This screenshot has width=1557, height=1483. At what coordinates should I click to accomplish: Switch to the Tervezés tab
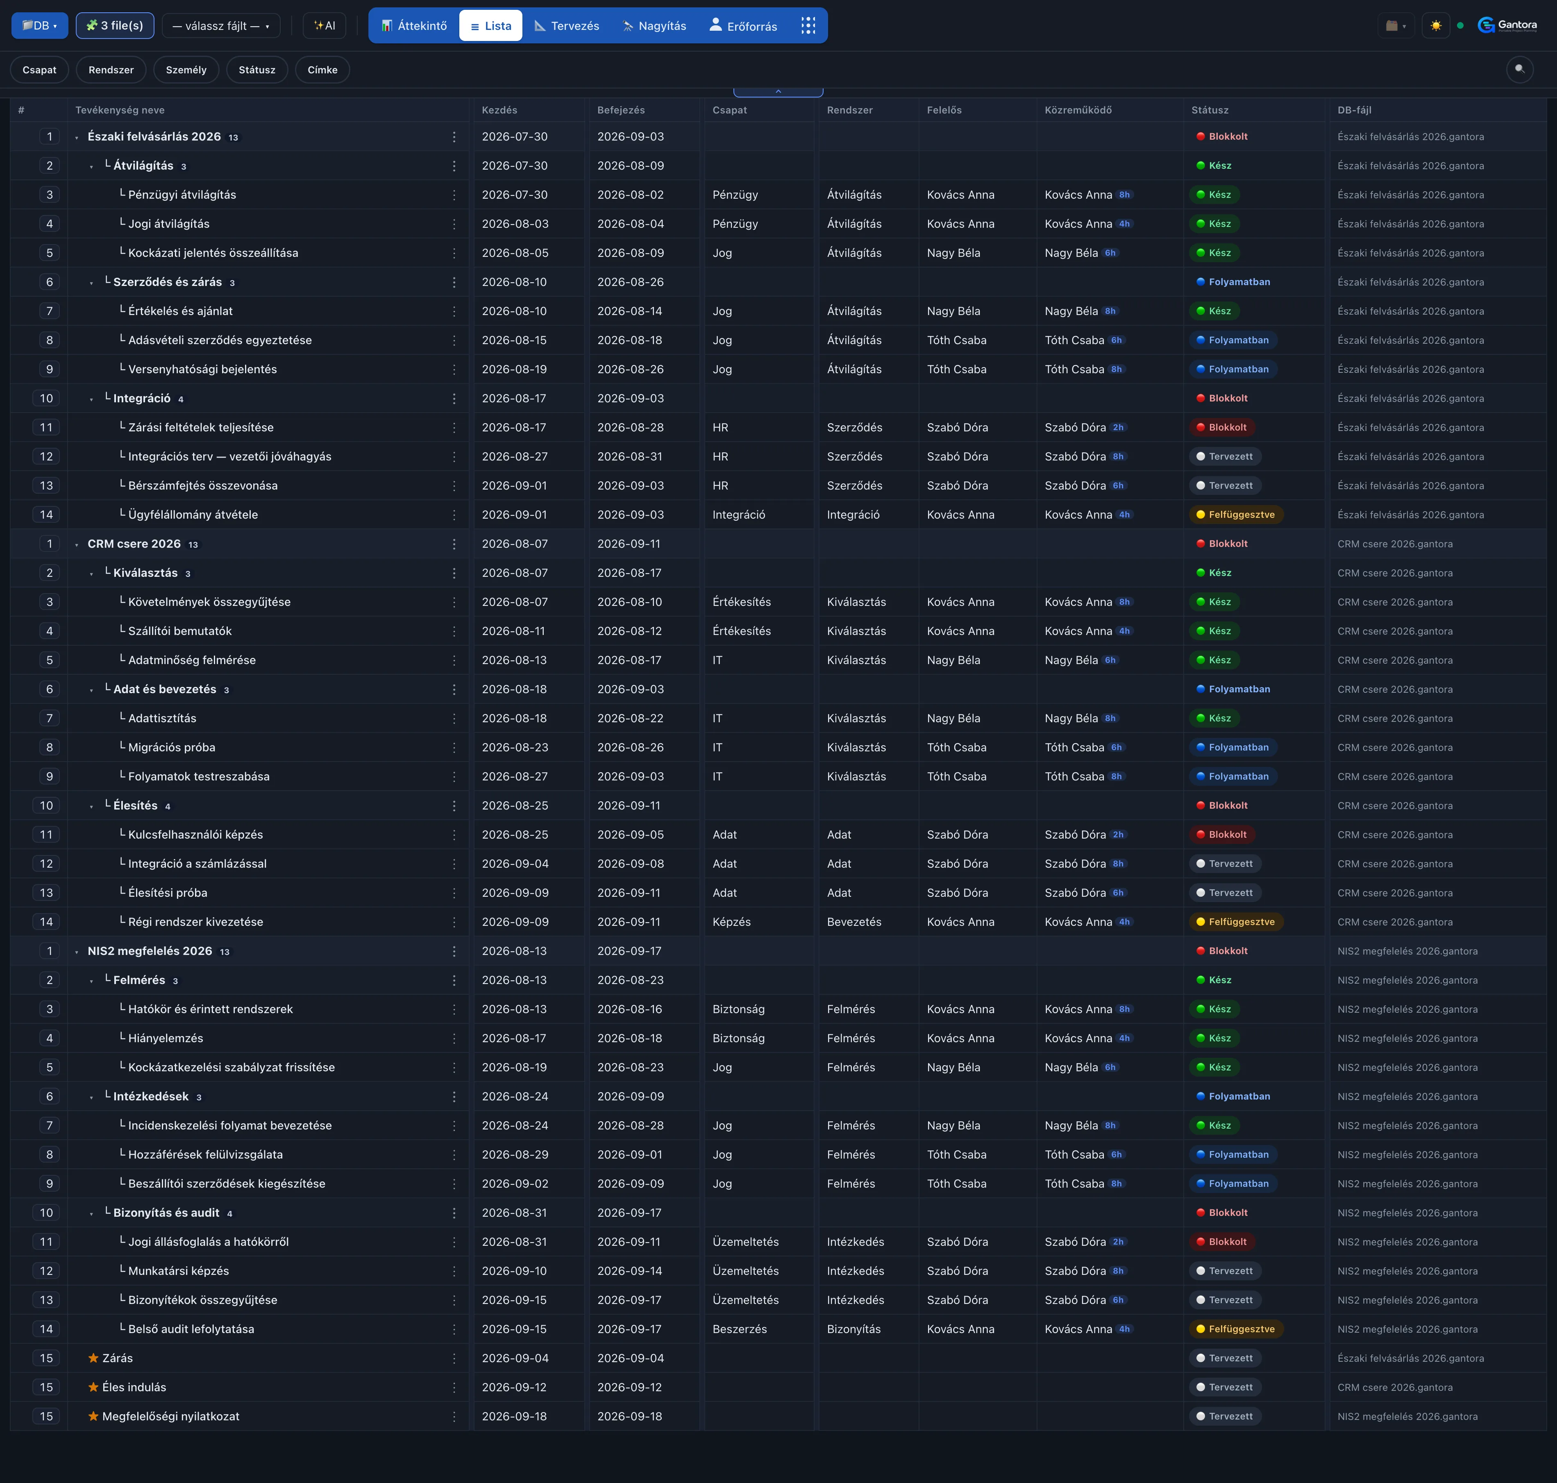click(566, 26)
